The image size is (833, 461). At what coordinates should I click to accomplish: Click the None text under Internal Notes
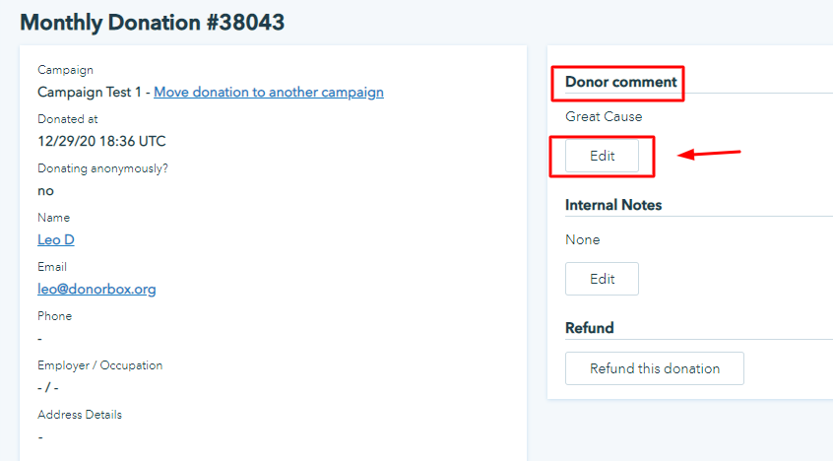(x=583, y=240)
